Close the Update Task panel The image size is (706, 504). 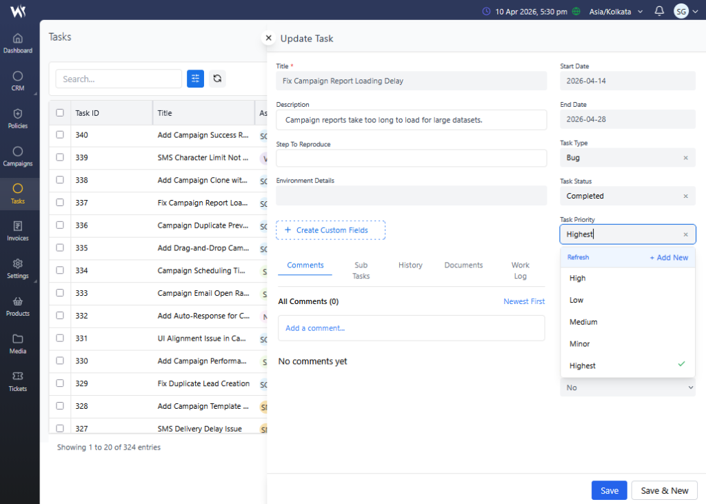tap(269, 38)
